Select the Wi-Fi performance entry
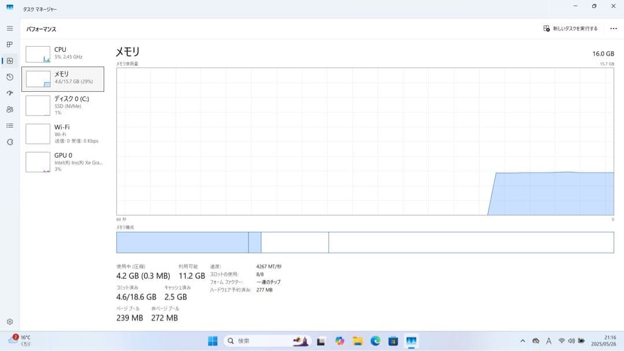Image resolution: width=624 pixels, height=351 pixels. point(64,133)
